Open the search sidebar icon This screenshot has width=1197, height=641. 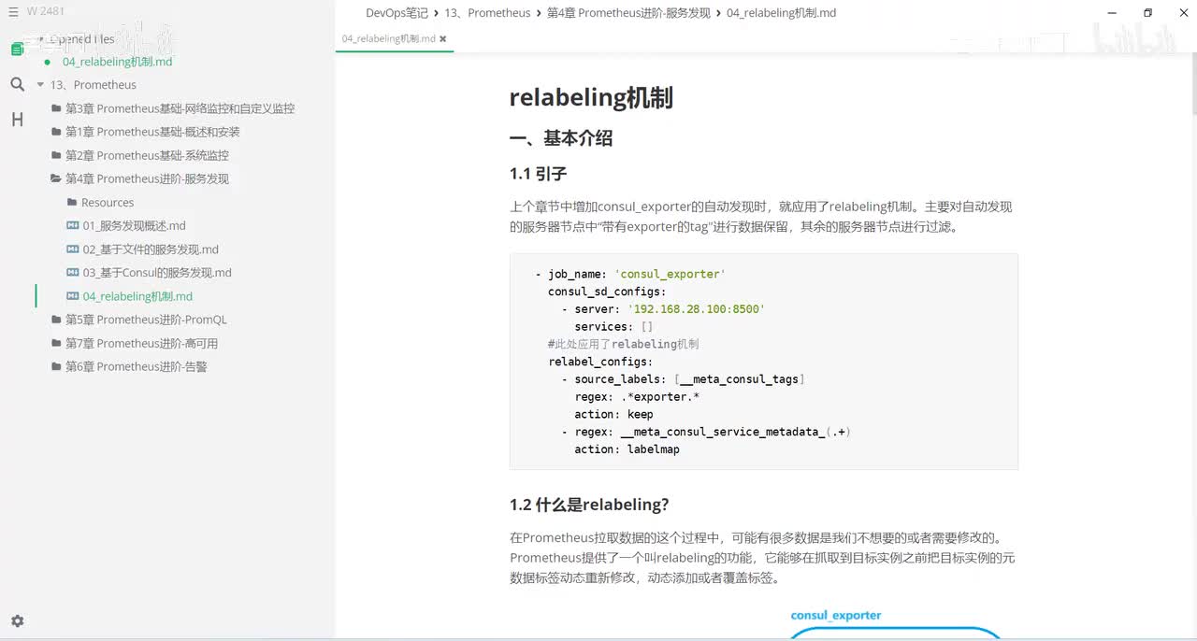click(x=17, y=84)
